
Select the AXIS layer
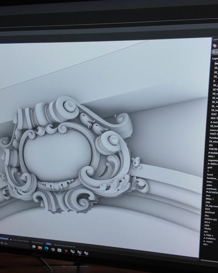207,225
